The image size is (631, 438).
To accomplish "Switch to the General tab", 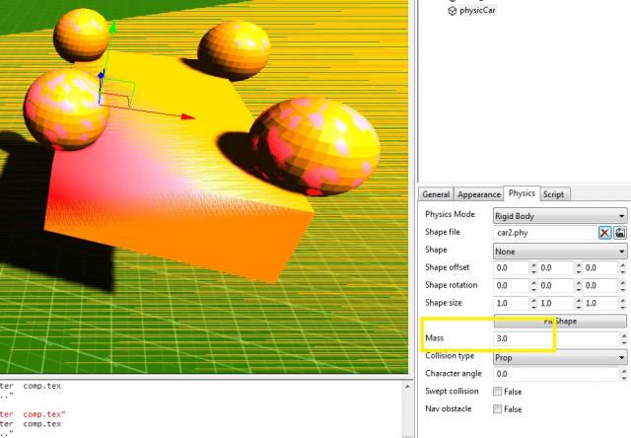I will (436, 194).
